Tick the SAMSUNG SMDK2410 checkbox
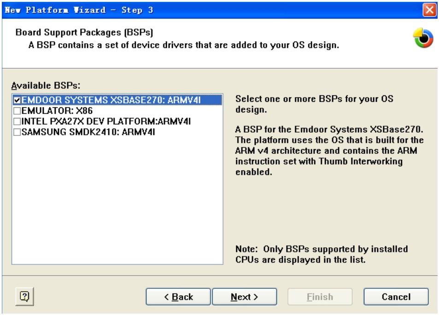 tap(17, 132)
